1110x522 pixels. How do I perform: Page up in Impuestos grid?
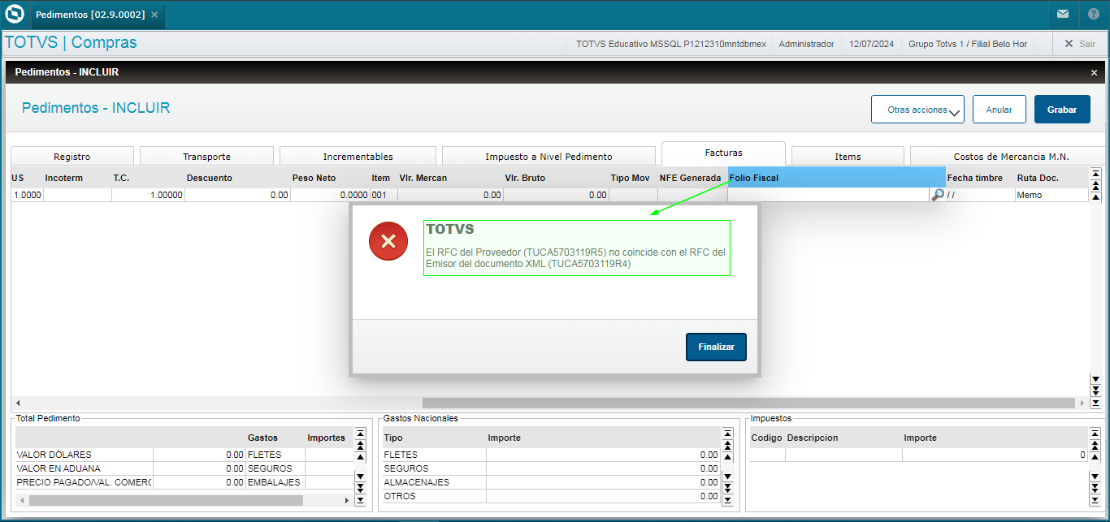click(x=1095, y=445)
